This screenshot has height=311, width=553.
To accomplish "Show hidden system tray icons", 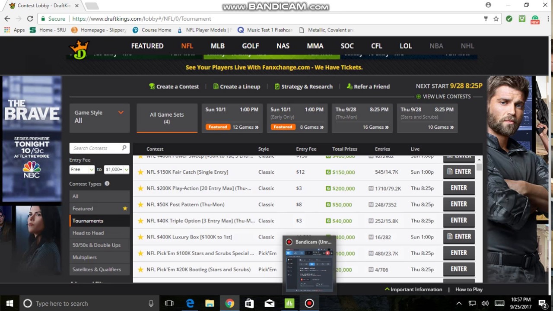I will [459, 303].
